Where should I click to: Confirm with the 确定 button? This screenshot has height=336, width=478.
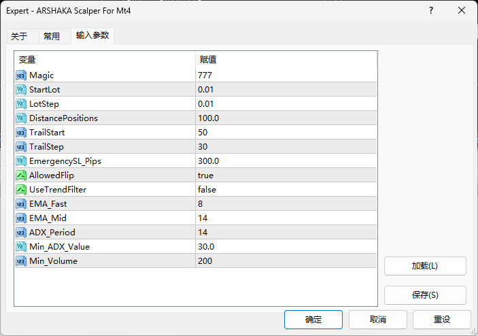coord(313,320)
